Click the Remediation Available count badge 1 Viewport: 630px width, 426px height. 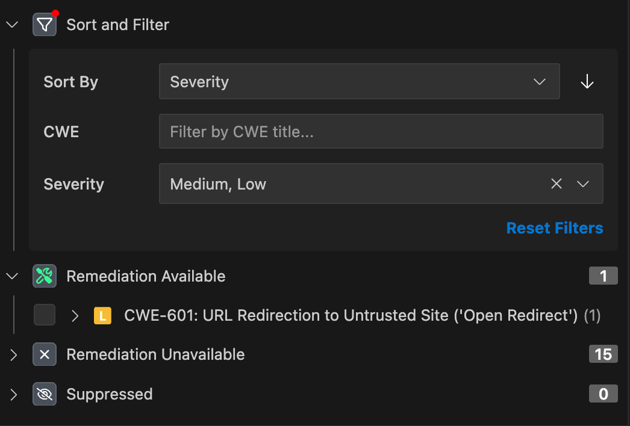603,276
